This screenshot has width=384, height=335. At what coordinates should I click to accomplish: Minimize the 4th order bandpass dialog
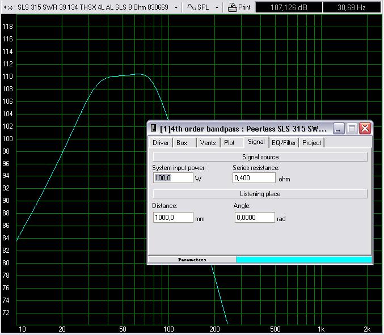click(x=339, y=129)
